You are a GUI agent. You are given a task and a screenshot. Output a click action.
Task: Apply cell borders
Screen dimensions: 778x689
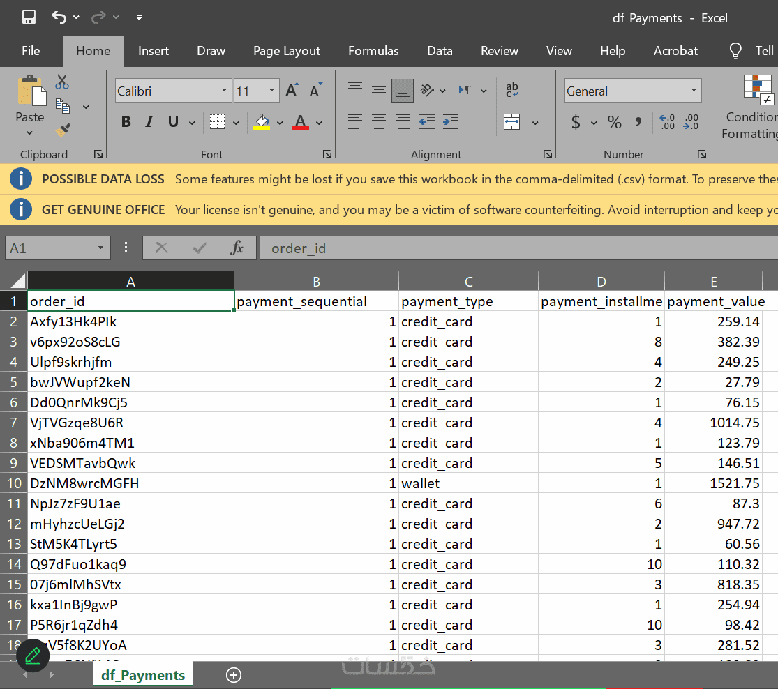click(x=217, y=121)
